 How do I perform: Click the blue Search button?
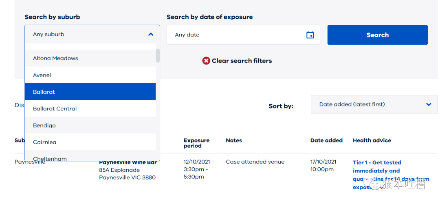(x=377, y=35)
